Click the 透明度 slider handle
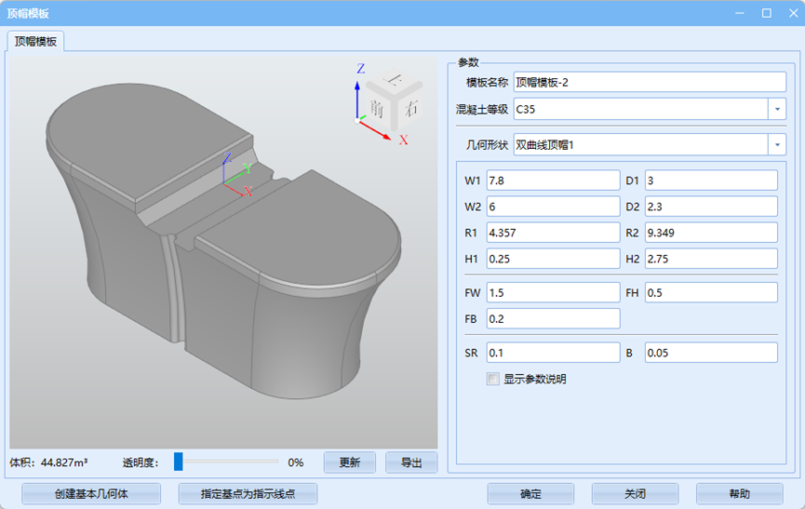 (x=179, y=462)
